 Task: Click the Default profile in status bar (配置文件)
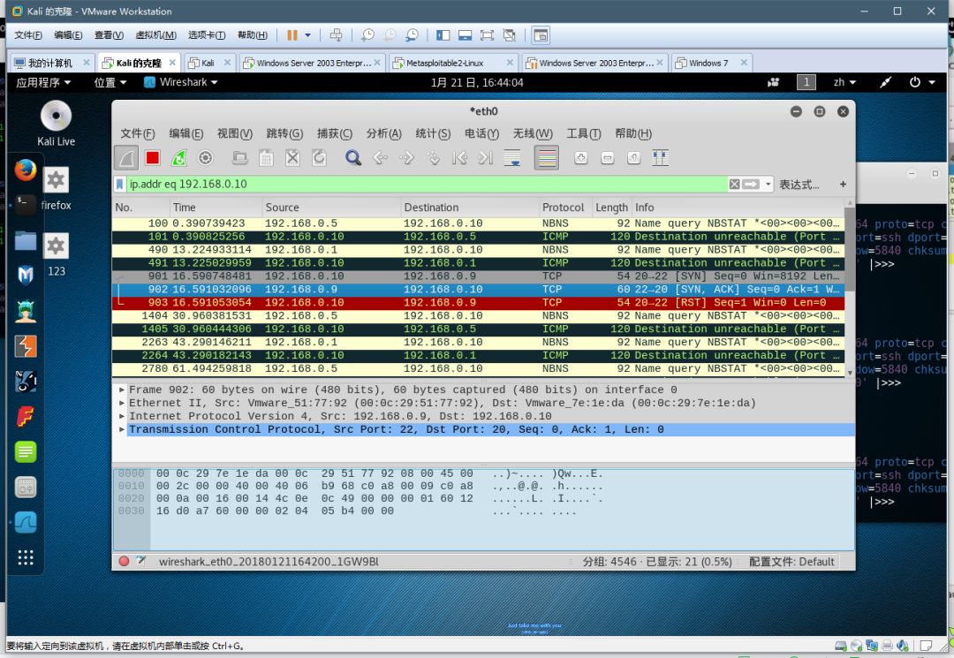(791, 562)
